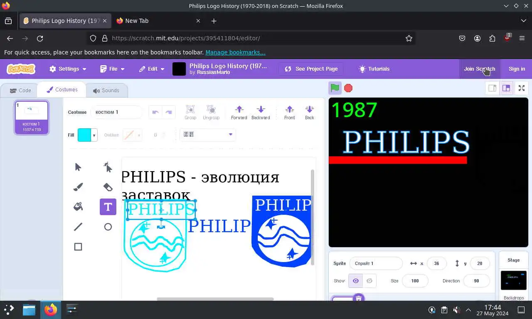Image resolution: width=532 pixels, height=319 pixels.
Task: Click the volume icon in system tray
Action: click(x=456, y=310)
